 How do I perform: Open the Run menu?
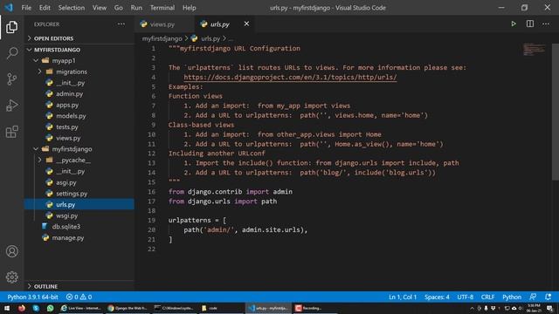click(136, 8)
